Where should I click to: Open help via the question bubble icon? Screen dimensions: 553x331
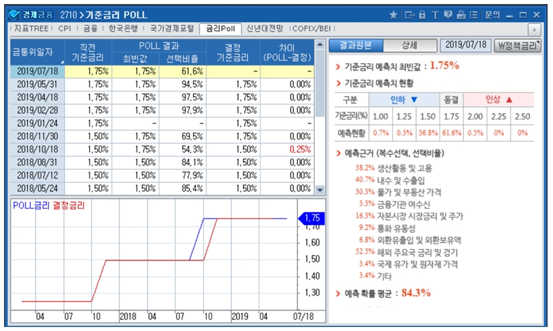tap(448, 15)
